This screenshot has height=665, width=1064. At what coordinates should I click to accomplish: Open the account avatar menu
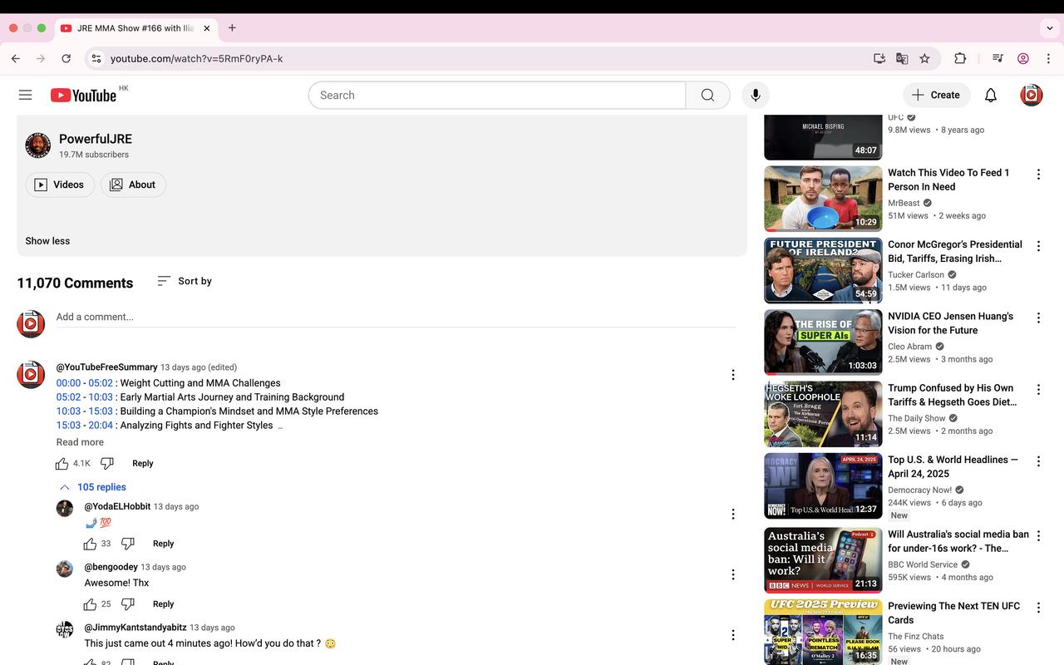(x=1031, y=95)
